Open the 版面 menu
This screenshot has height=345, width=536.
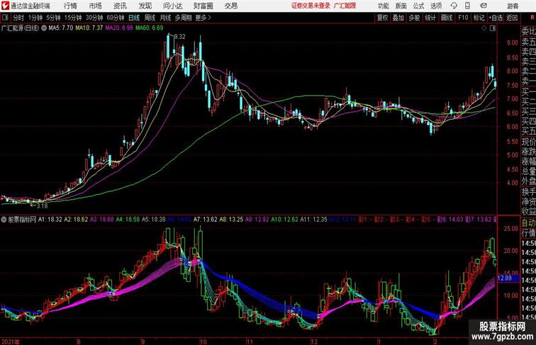(401, 6)
